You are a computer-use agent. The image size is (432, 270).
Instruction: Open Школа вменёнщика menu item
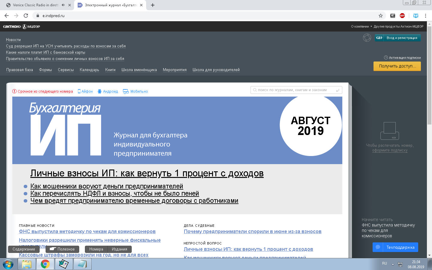tap(139, 70)
